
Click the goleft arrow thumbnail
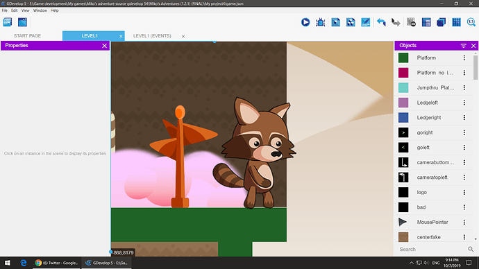click(403, 147)
